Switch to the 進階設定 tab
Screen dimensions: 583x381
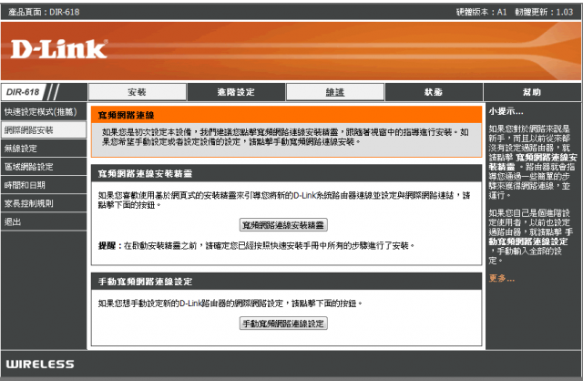click(236, 92)
